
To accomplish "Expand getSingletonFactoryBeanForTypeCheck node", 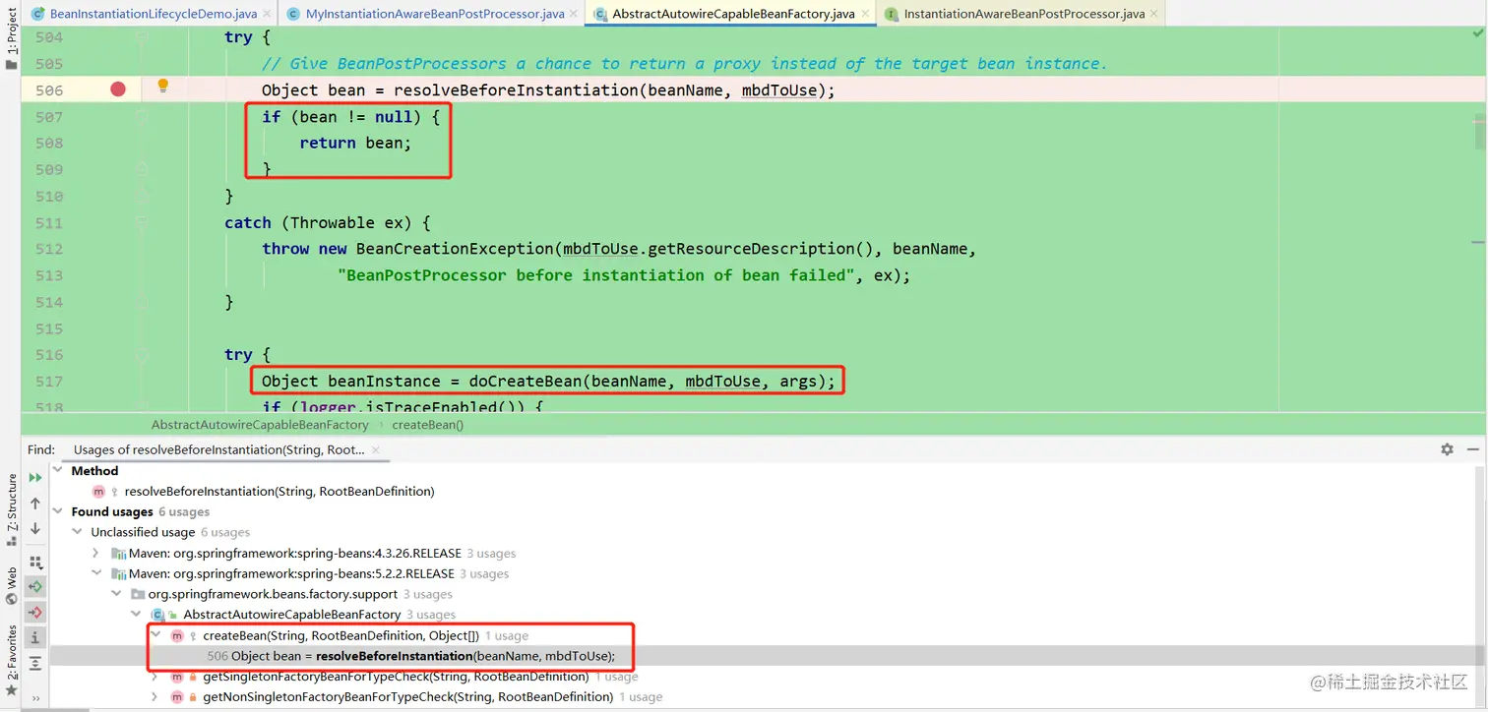I will [155, 677].
